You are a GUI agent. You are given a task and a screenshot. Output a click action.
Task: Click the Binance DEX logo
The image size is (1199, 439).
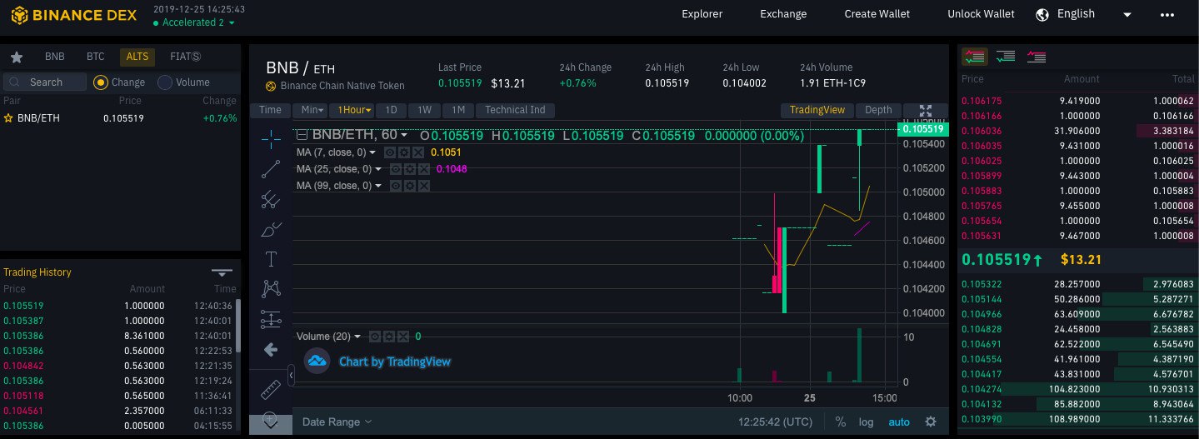coord(74,14)
